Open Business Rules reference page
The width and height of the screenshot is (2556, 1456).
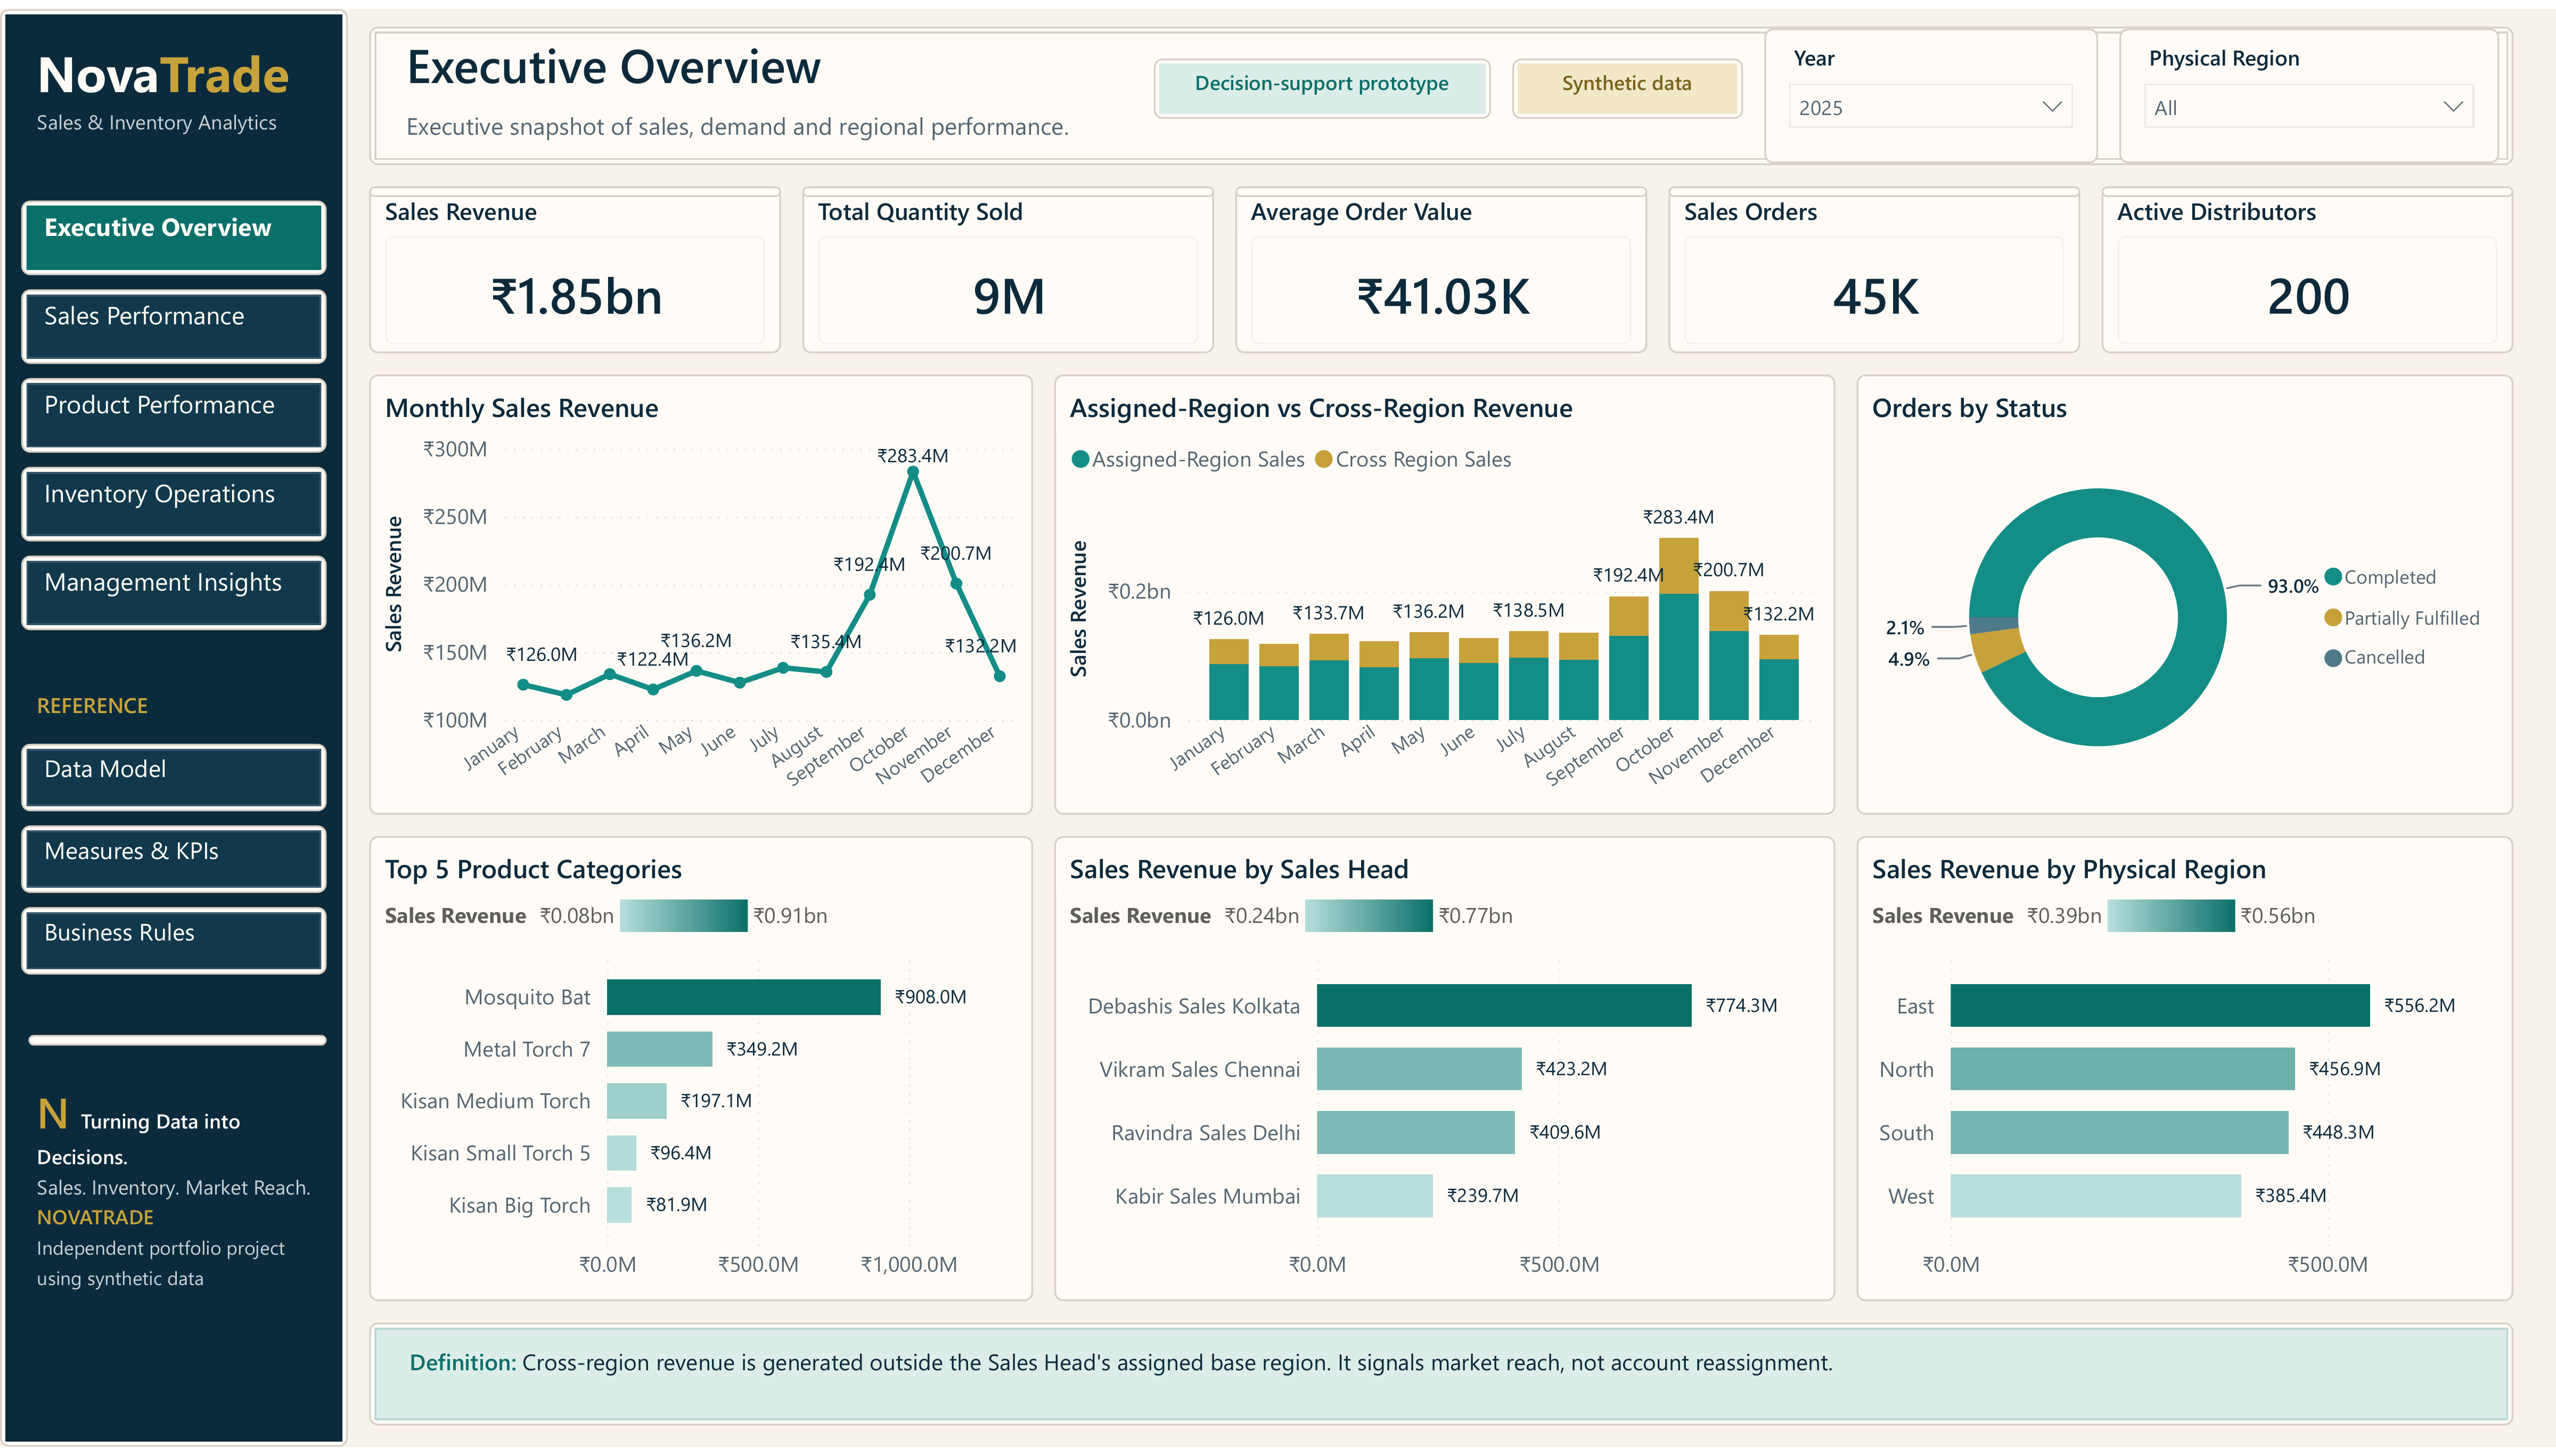point(174,940)
